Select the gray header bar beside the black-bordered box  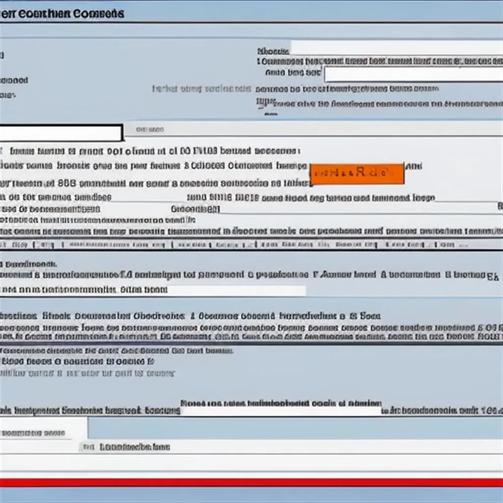[x=312, y=130]
